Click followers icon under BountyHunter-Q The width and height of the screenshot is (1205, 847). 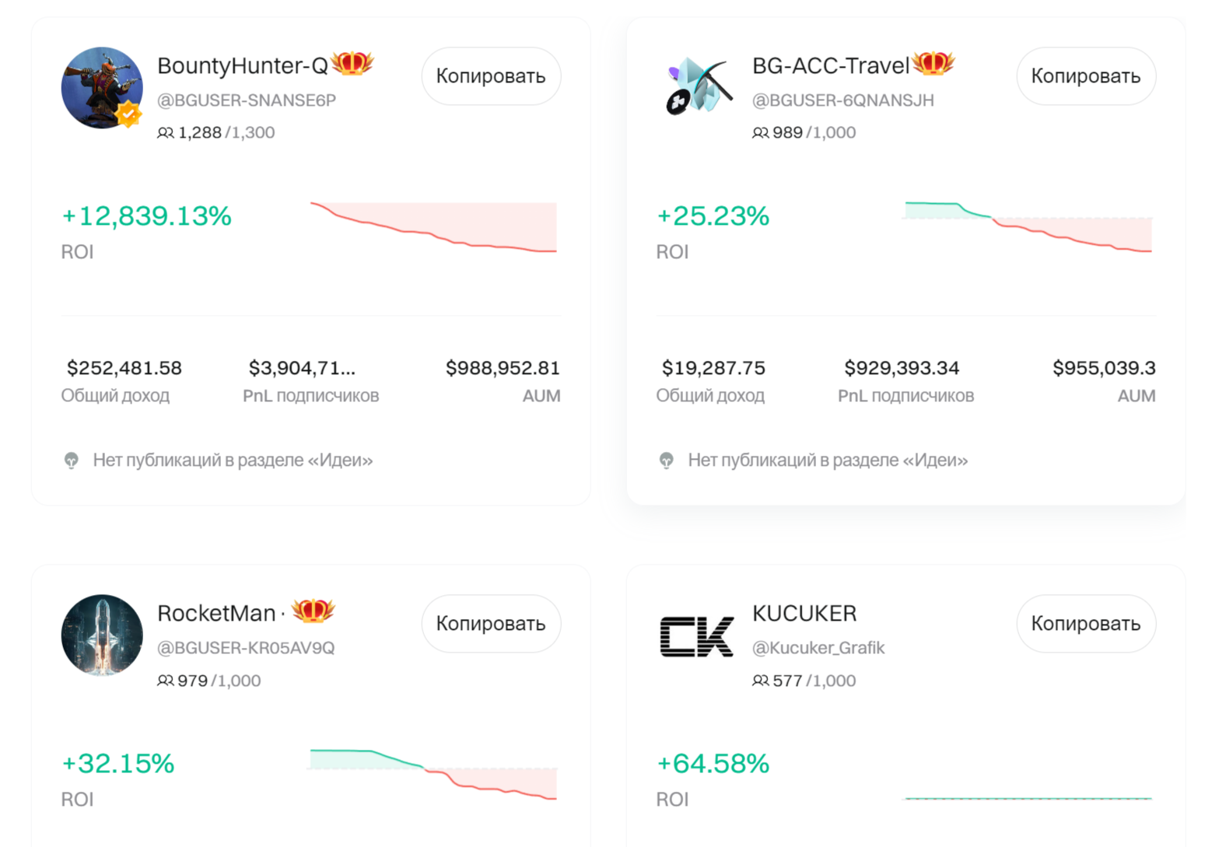[x=166, y=133]
